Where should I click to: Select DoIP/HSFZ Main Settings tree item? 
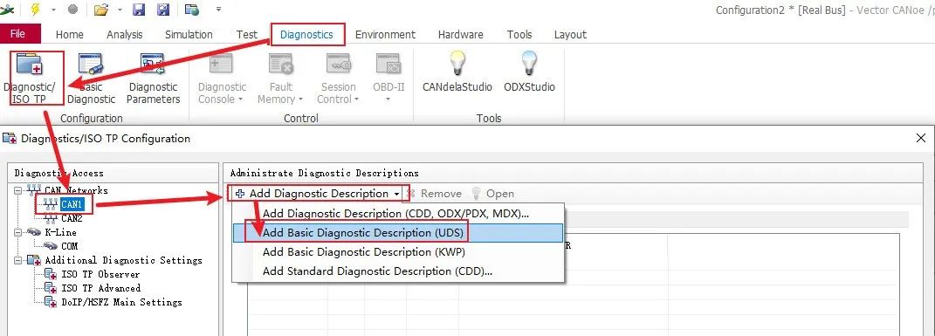(x=121, y=302)
